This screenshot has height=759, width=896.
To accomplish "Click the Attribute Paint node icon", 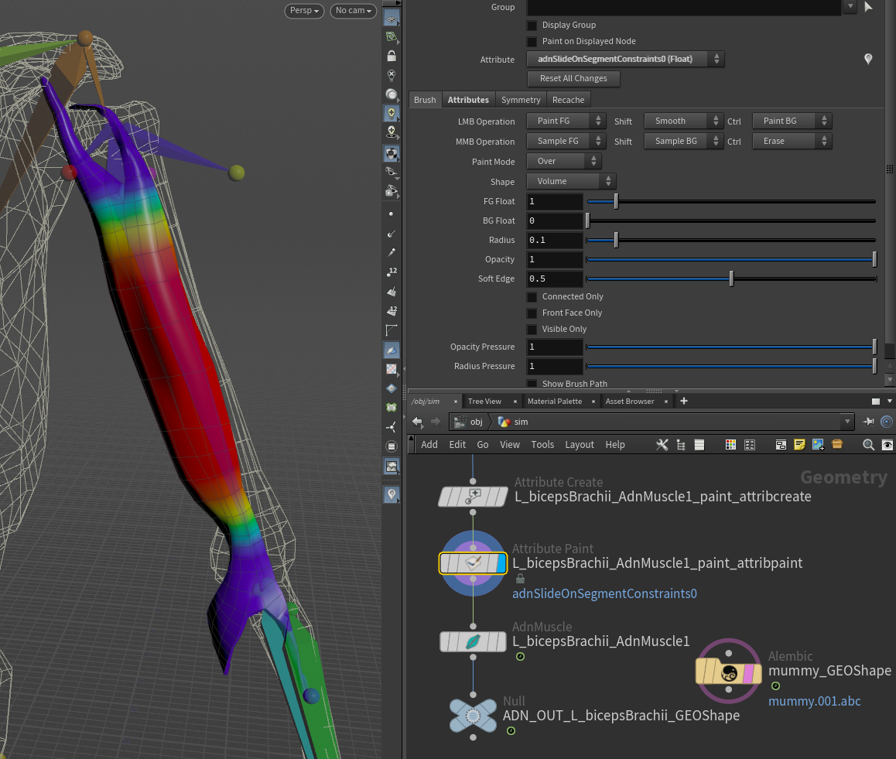I will tap(472, 563).
